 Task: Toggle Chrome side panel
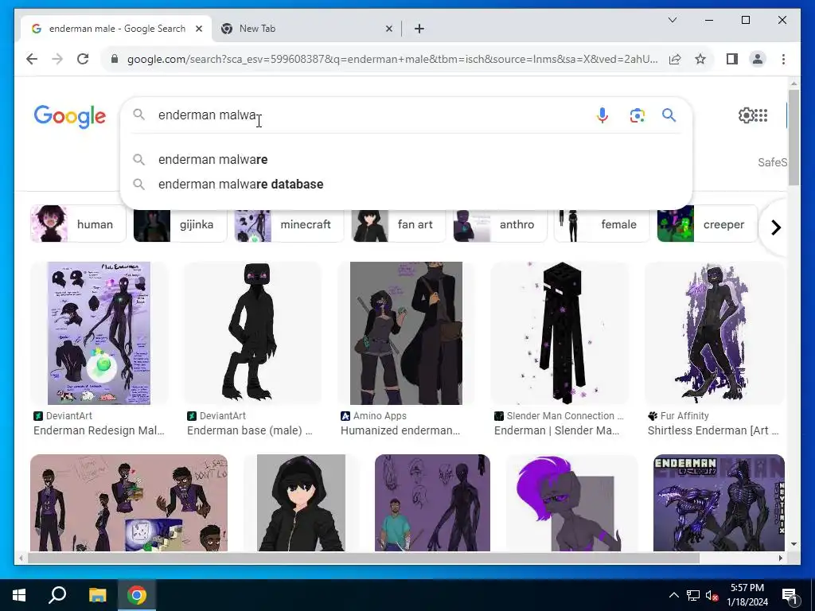[732, 59]
